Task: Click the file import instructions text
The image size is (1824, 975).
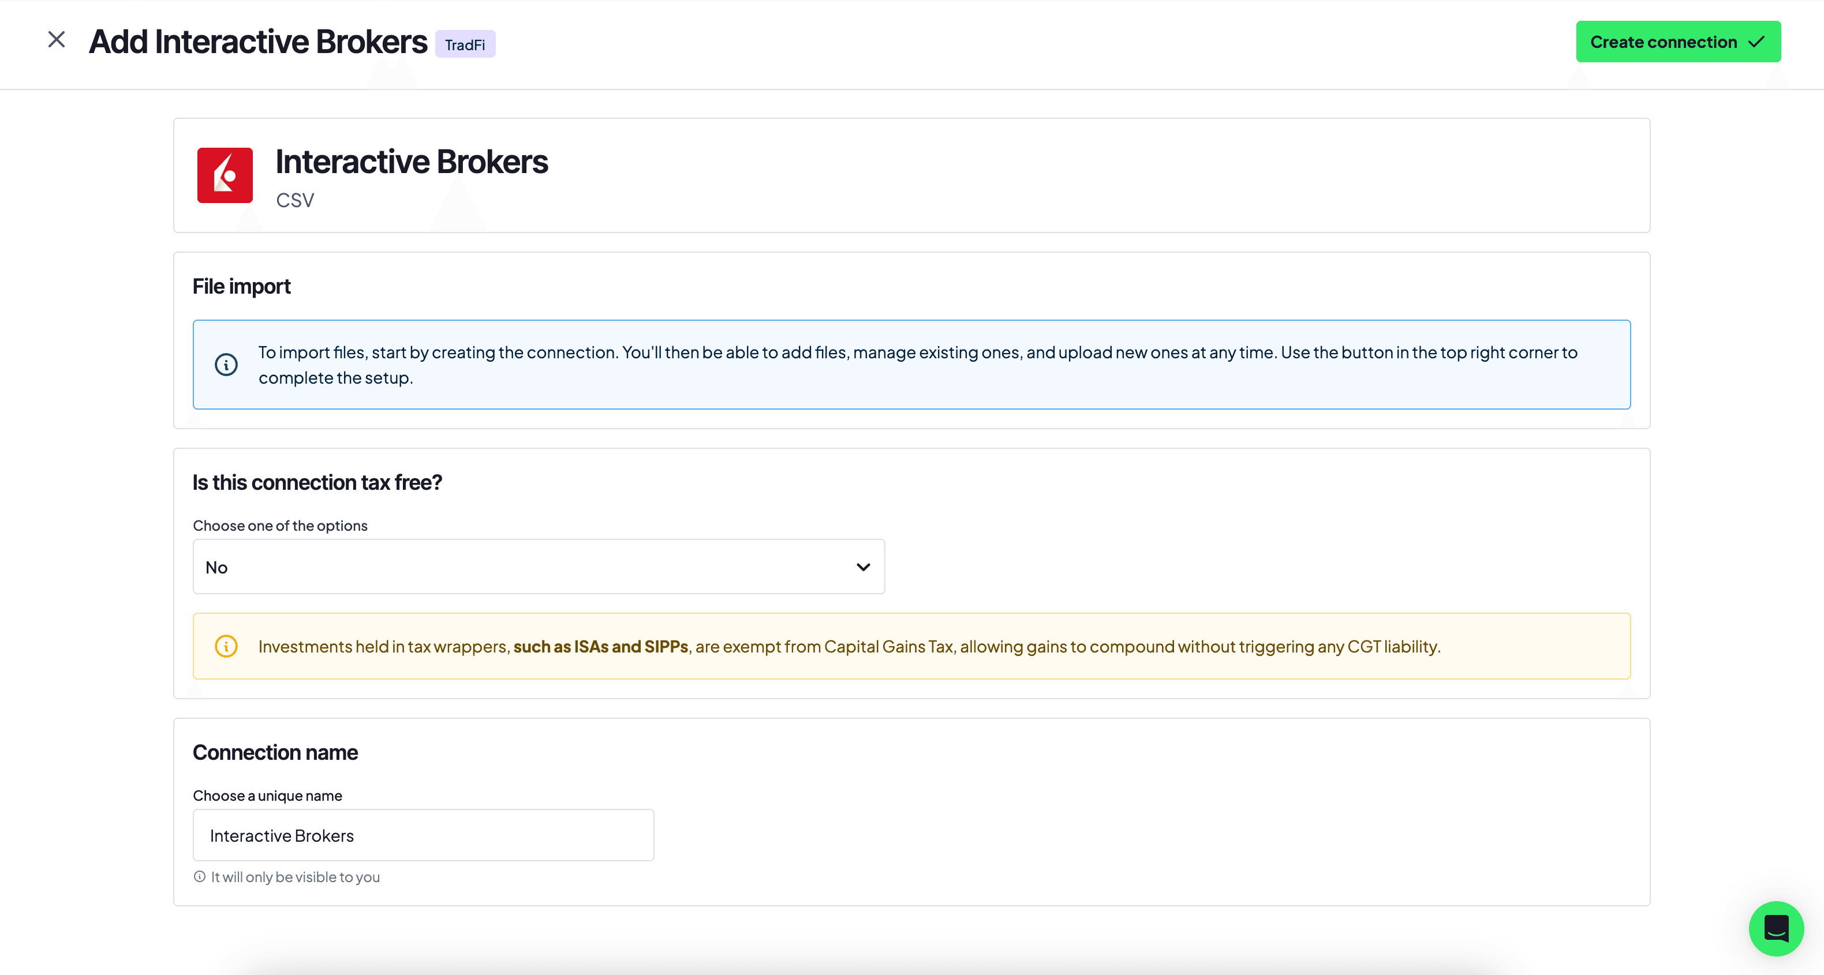Action: 918,365
